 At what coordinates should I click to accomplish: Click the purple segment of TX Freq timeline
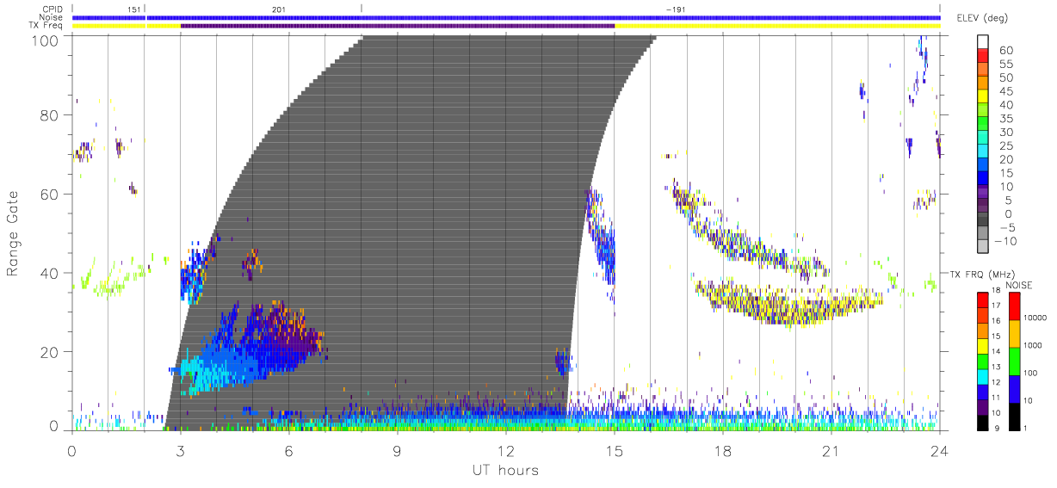(398, 26)
